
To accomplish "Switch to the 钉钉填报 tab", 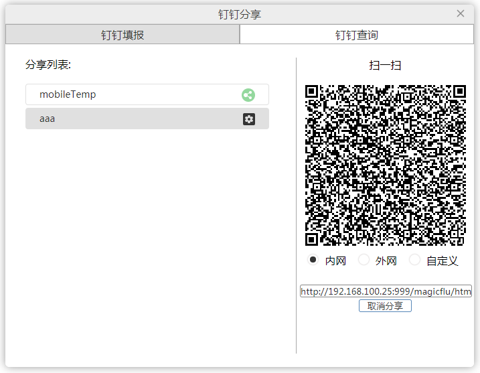I will tap(123, 35).
